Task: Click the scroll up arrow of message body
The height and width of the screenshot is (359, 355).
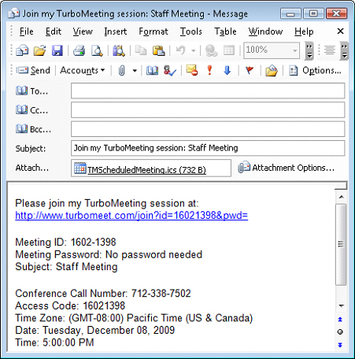Action: click(341, 197)
